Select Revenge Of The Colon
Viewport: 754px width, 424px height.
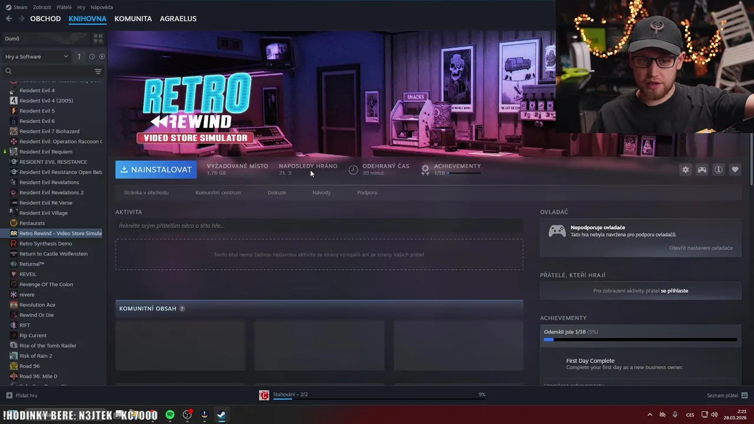tap(46, 284)
